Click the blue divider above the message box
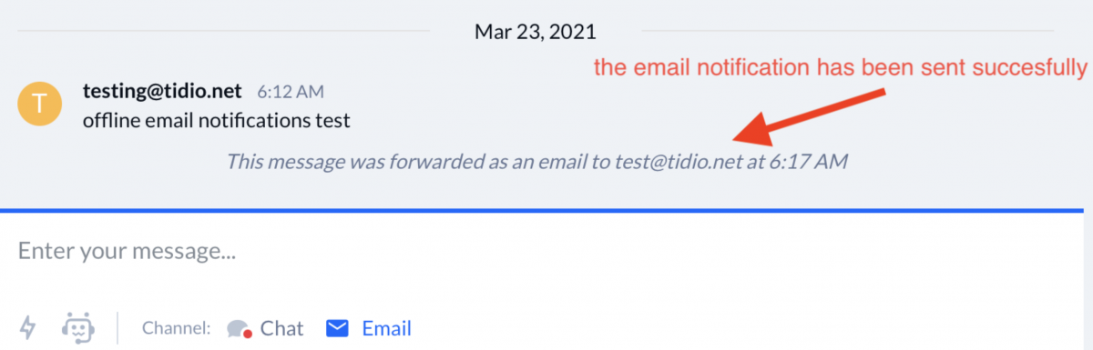 (x=546, y=211)
